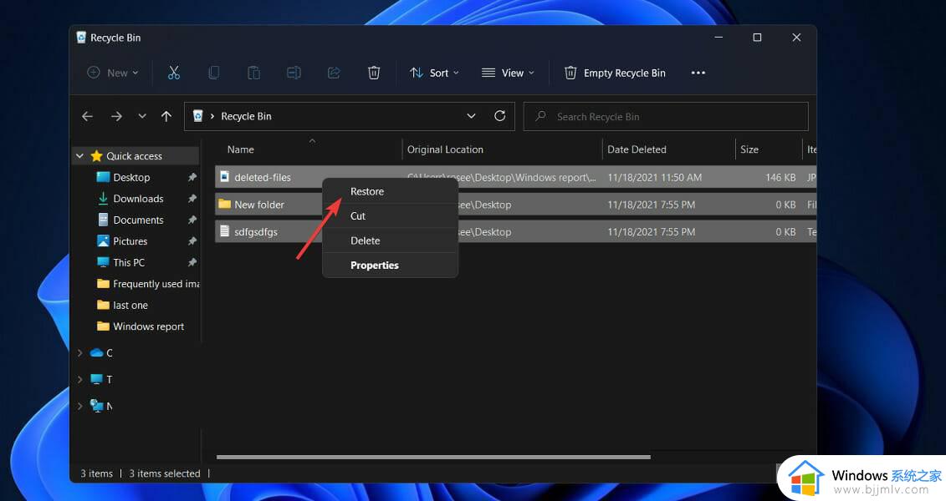Collapse the Quick access tree node
The height and width of the screenshot is (501, 946).
coord(79,156)
